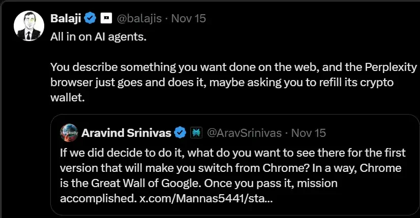Viewport: 420px width, 218px height.
Task: Click Balaji's blue verified badge
Action: (90, 19)
